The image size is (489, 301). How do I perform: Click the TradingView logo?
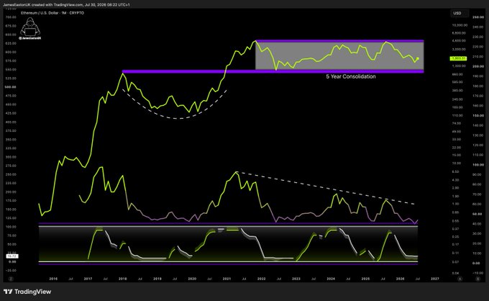[27, 292]
